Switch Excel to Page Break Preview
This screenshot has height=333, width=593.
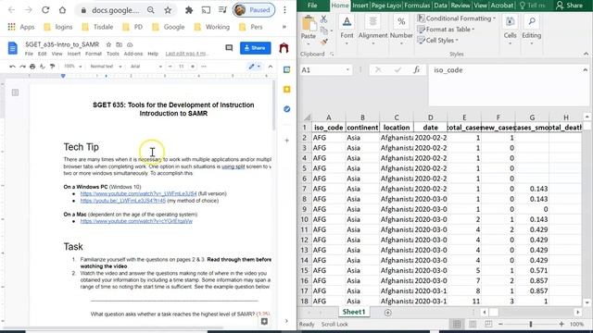(488, 324)
